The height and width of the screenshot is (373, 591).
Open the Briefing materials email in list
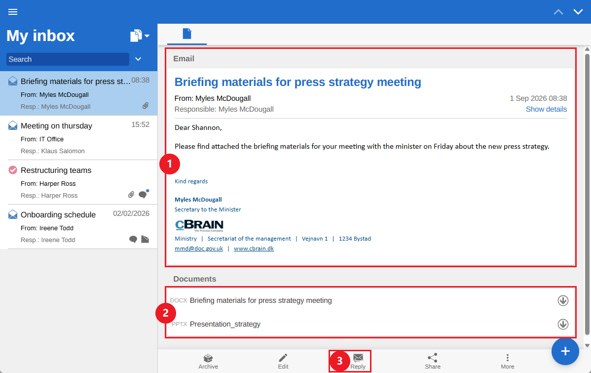tap(79, 93)
